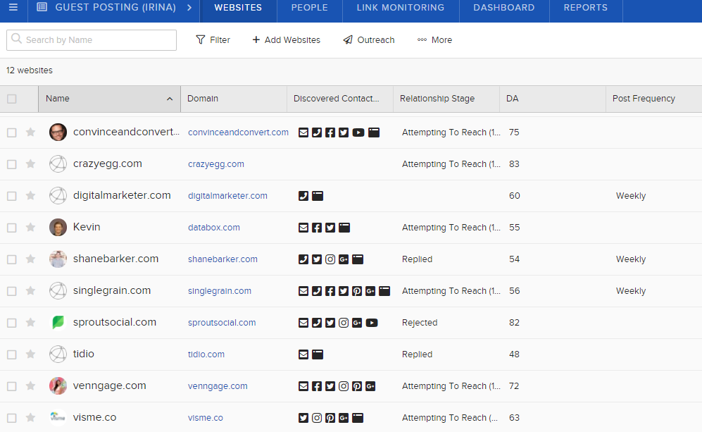Click the website icon for singlegrain.com

click(384, 291)
